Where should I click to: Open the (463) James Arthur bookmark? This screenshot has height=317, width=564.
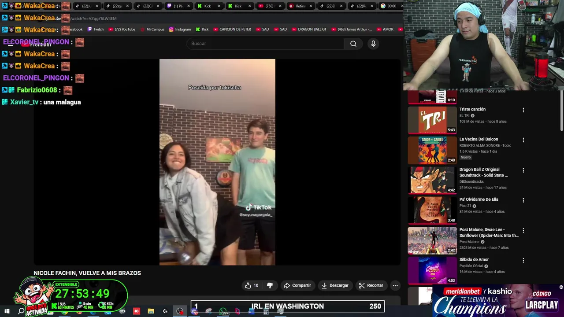click(351, 29)
